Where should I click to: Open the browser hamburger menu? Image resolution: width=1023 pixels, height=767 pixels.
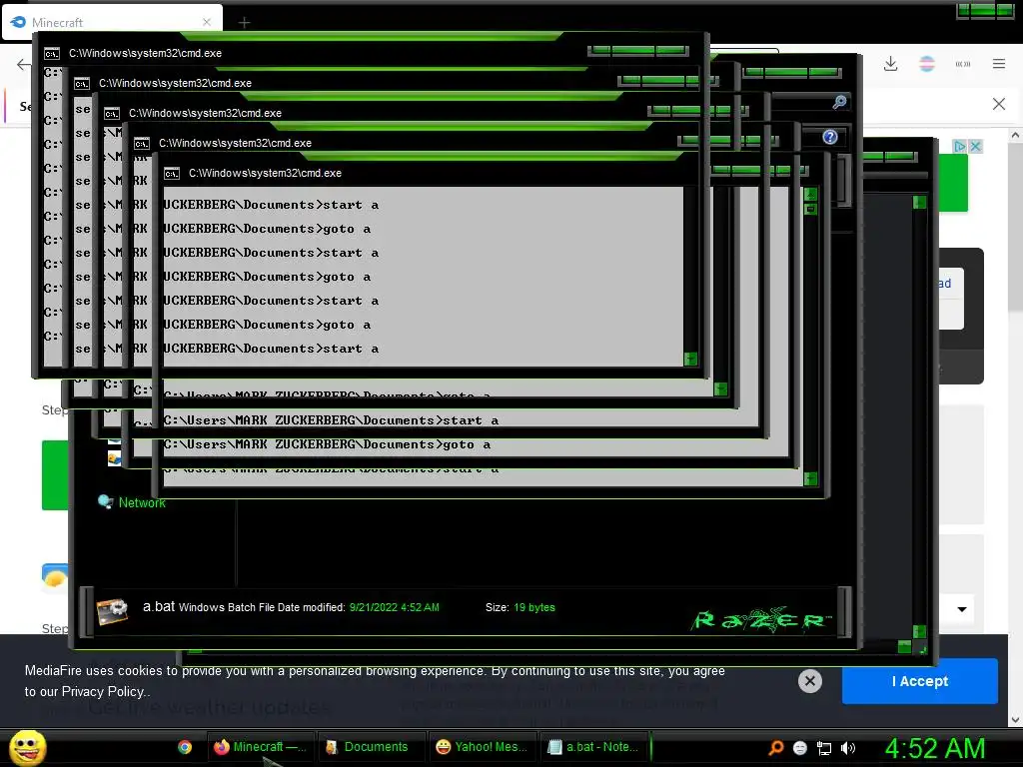(999, 64)
